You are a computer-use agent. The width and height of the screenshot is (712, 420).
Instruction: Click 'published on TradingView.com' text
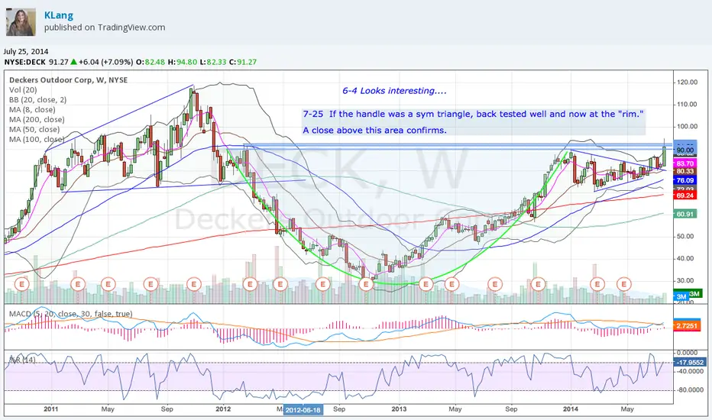[105, 27]
